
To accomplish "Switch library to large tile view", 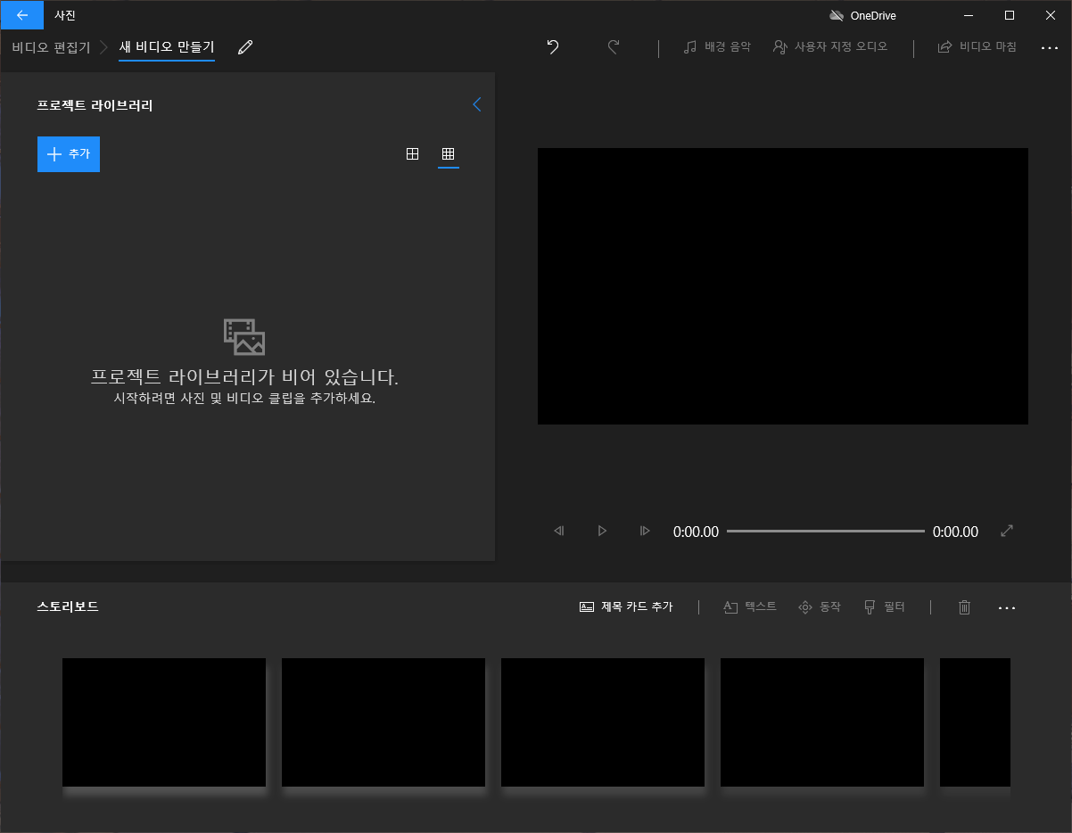I will [412, 154].
